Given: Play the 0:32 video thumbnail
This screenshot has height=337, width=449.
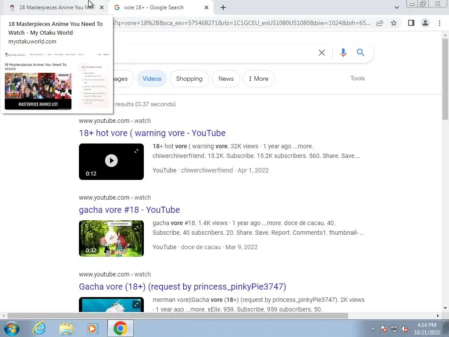Looking at the screenshot, I should (111, 238).
